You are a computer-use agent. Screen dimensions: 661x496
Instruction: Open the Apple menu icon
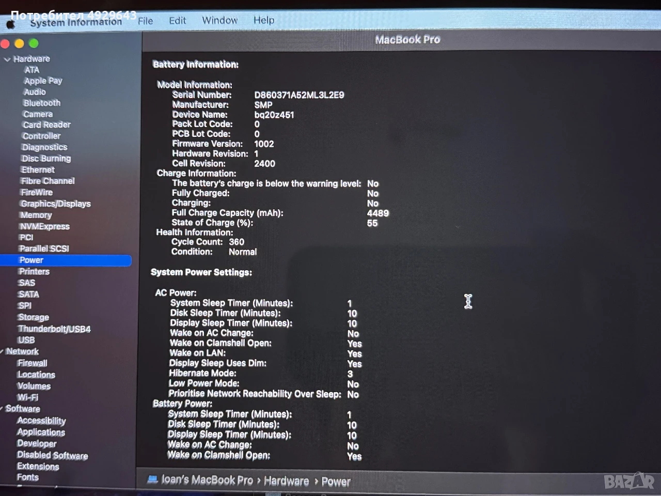coord(10,24)
